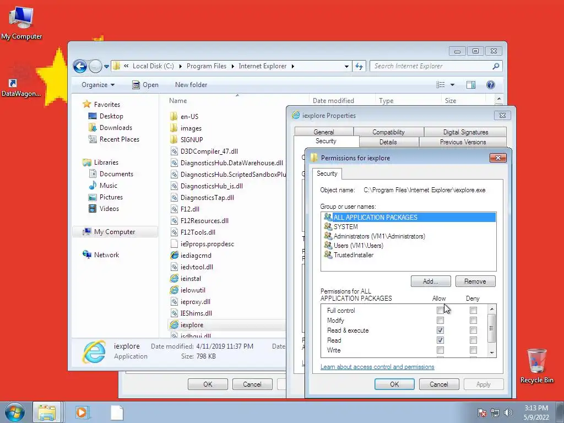This screenshot has width=564, height=423.
Task: Select the en-US folder icon
Action: coord(173,117)
